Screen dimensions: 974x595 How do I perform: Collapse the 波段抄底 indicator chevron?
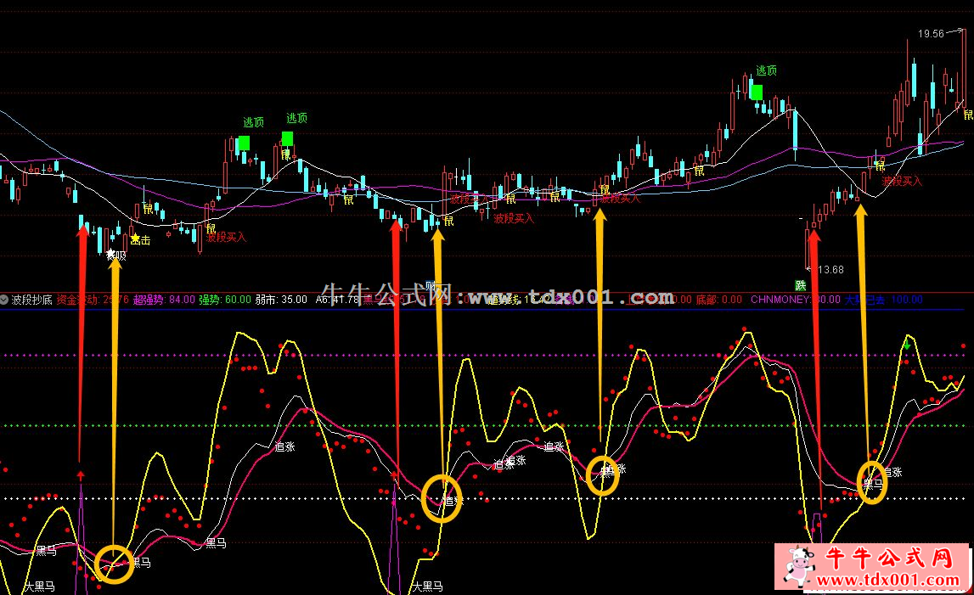point(4,300)
